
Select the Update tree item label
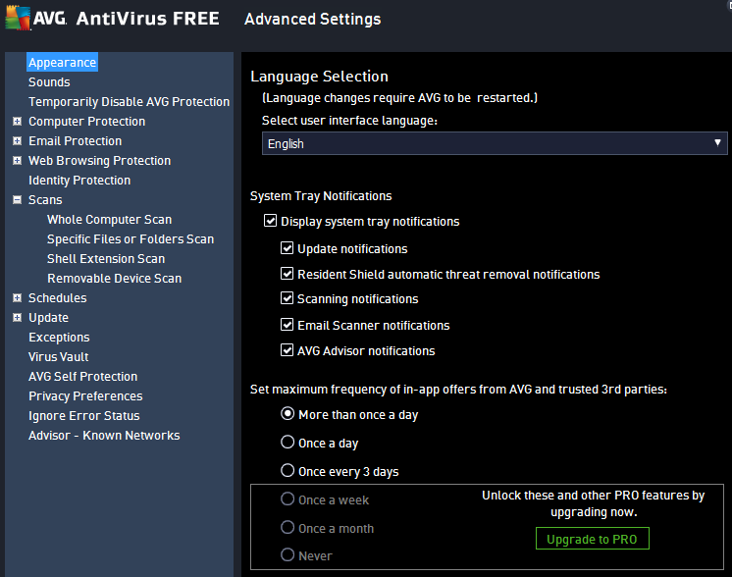click(x=48, y=317)
